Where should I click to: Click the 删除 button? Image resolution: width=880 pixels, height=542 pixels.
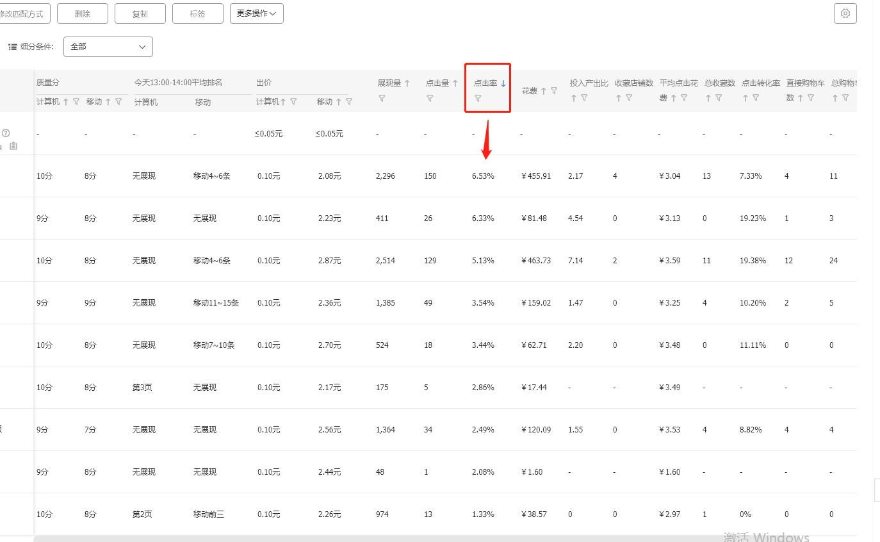click(82, 13)
